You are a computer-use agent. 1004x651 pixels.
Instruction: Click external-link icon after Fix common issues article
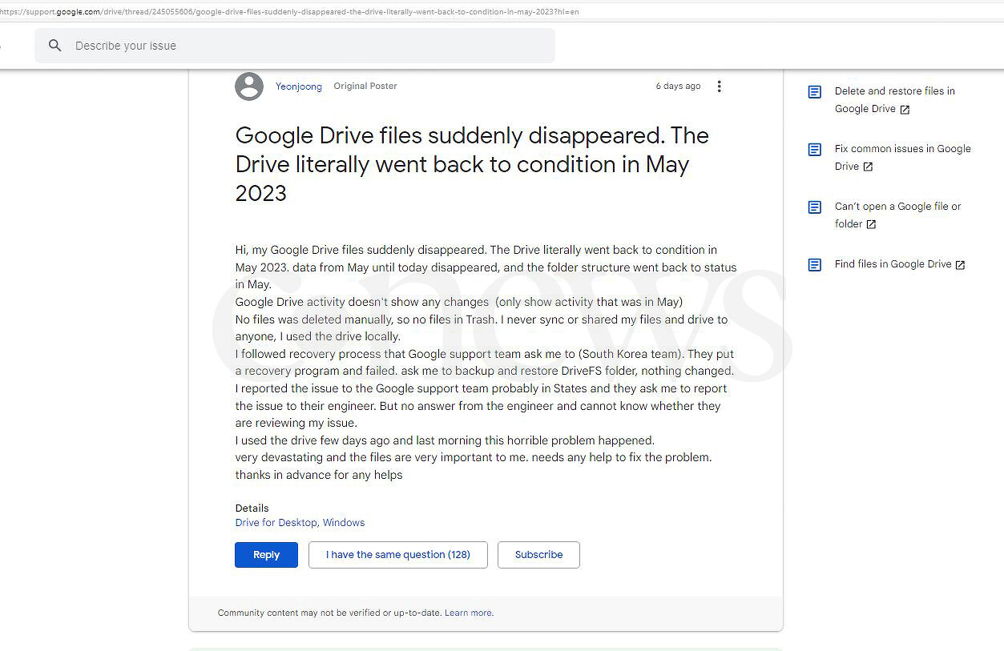point(868,167)
